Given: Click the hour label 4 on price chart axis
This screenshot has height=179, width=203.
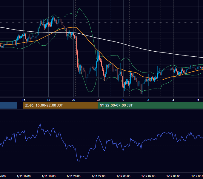Looking at the screenshot, I should pyautogui.click(x=173, y=100).
